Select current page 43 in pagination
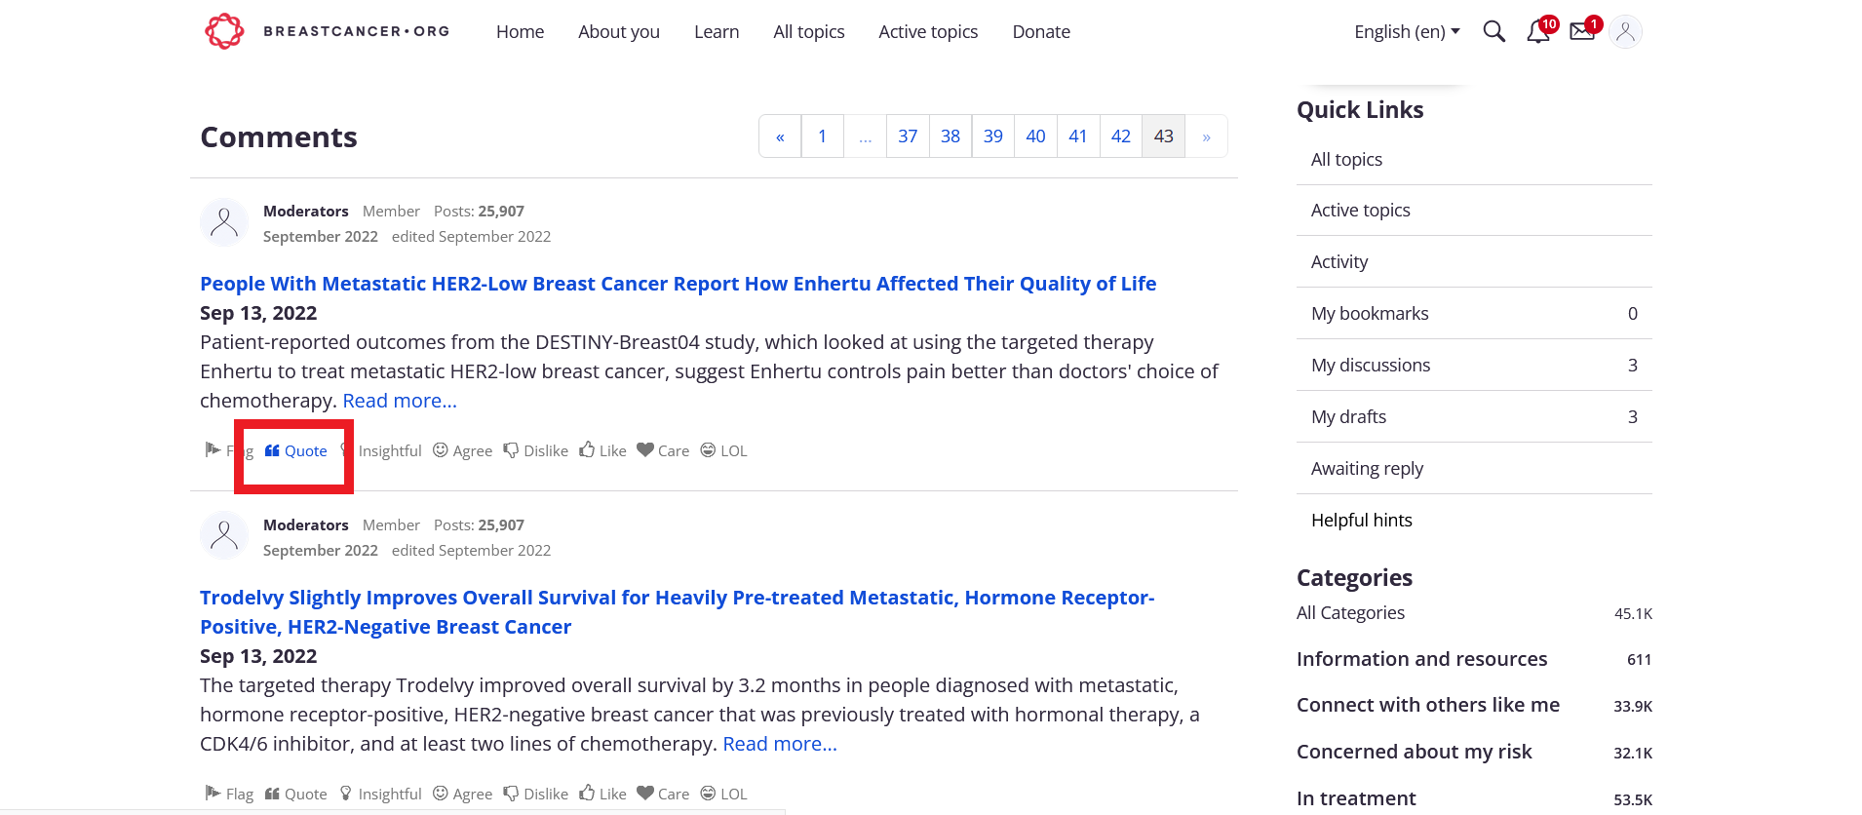 coord(1164,136)
